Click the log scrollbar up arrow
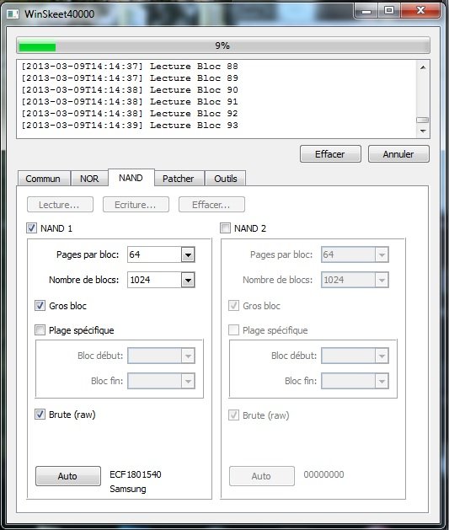 [x=423, y=67]
